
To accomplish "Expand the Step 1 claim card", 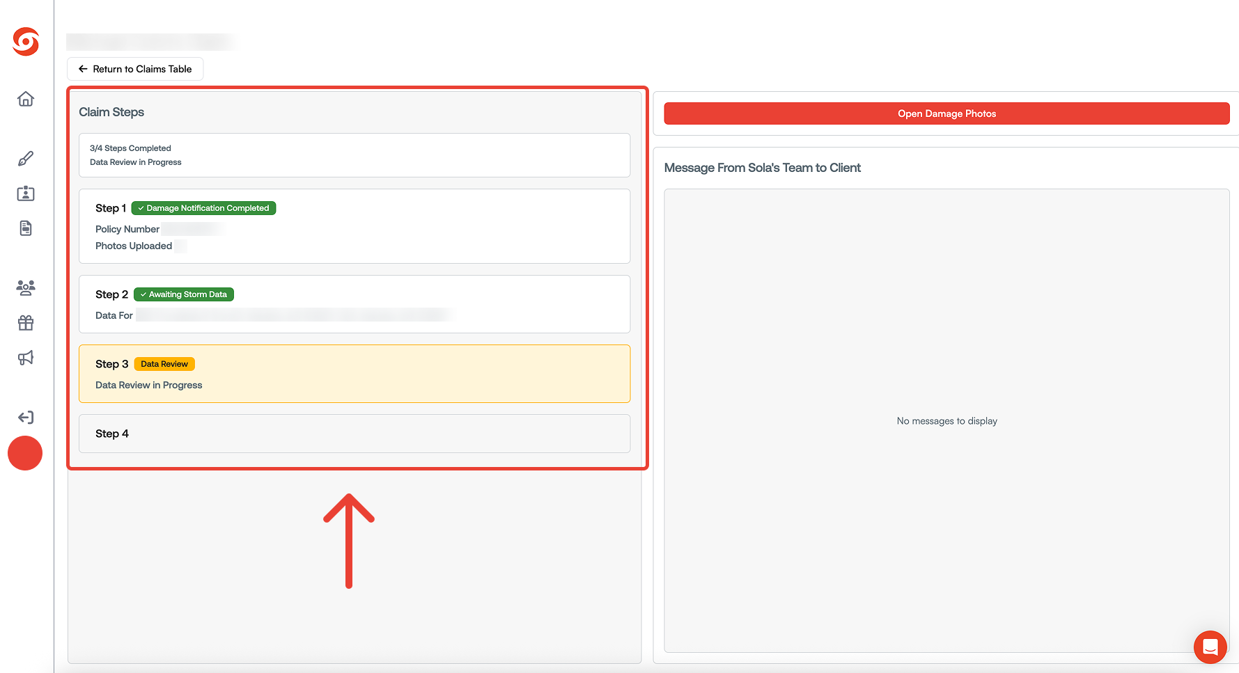I will click(x=354, y=226).
